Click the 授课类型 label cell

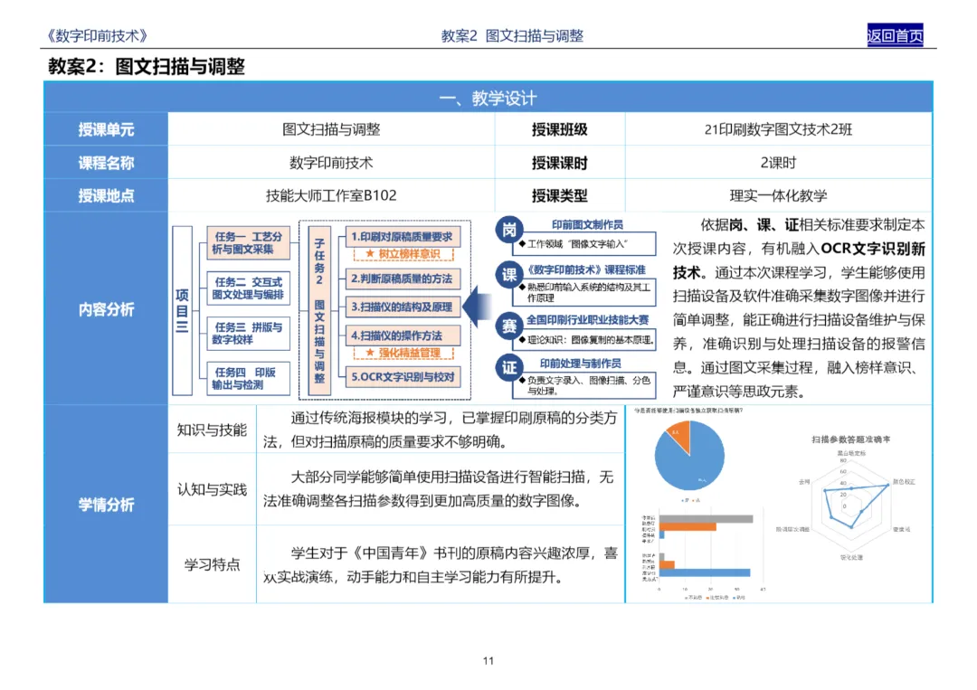(x=560, y=195)
